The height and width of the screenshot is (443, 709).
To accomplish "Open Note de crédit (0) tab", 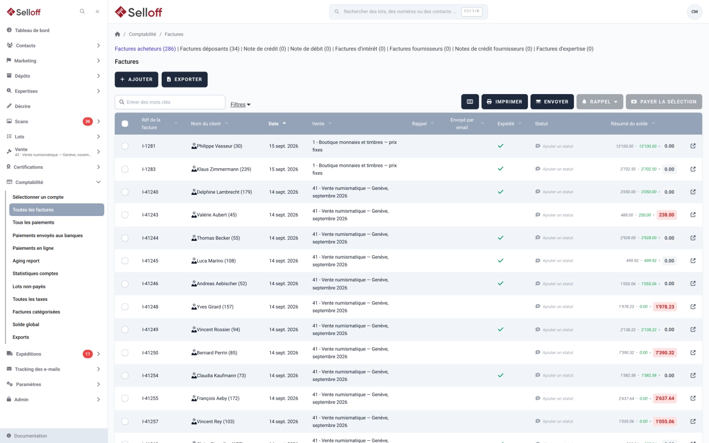I will 265,49.
